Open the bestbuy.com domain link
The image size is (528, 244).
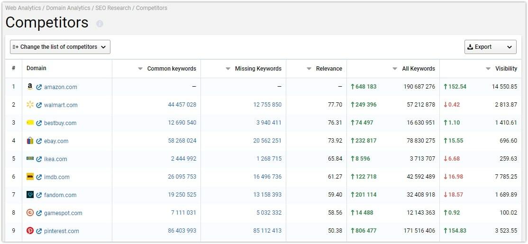[x=60, y=123]
